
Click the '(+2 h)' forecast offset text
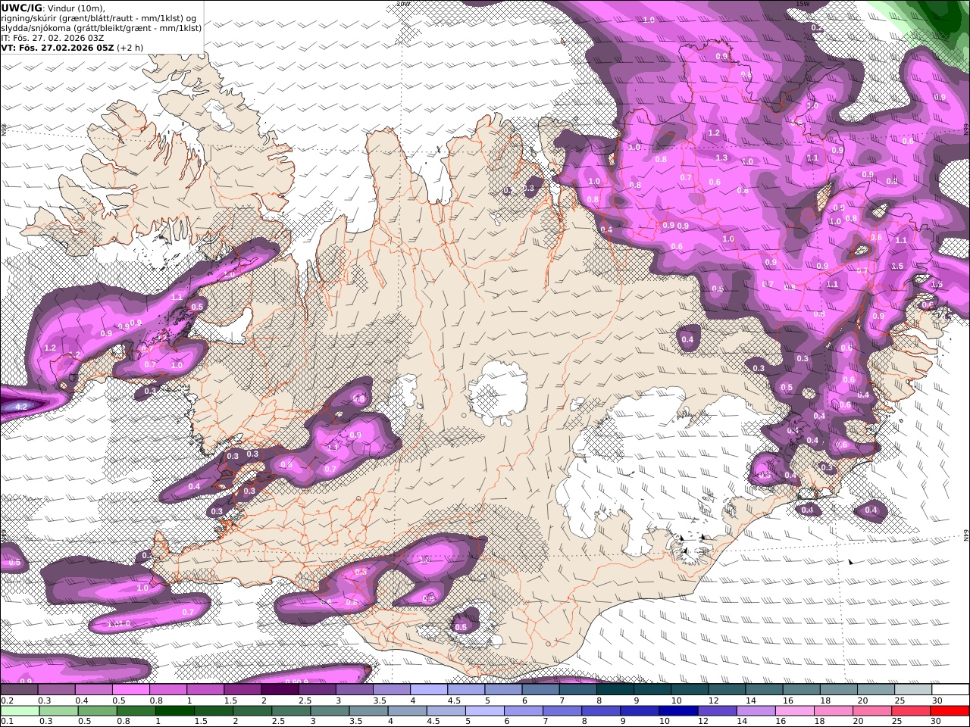point(130,47)
